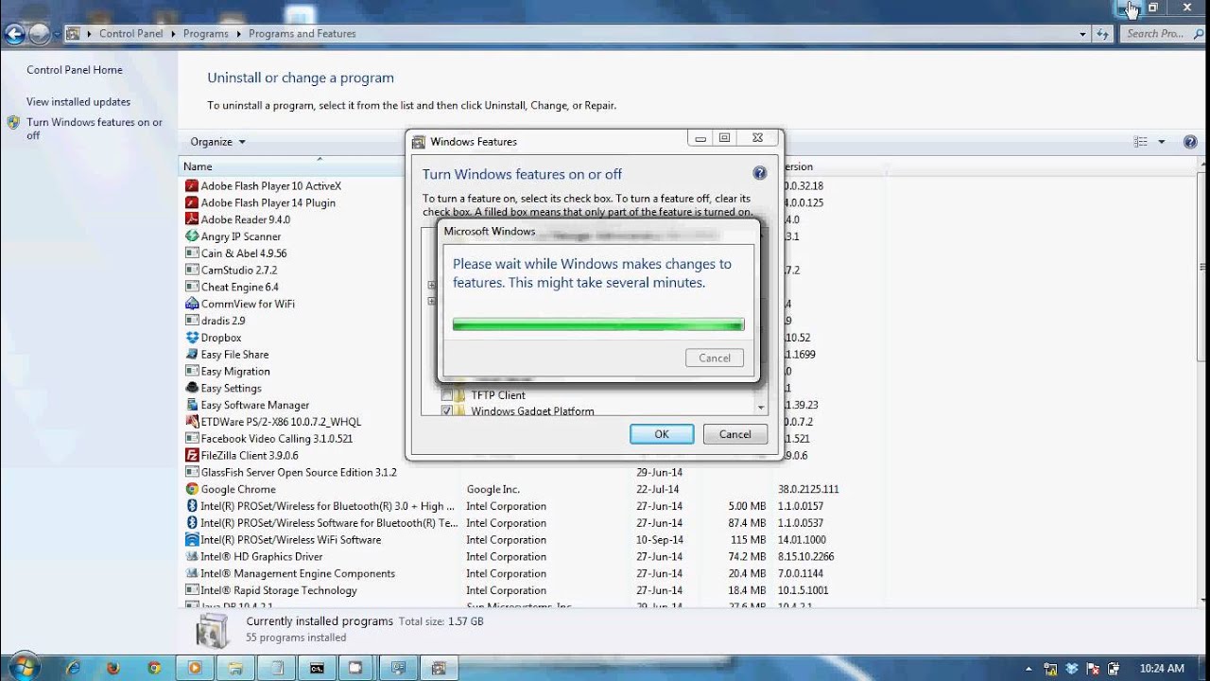Open Programs and Features help icon

click(x=1190, y=142)
